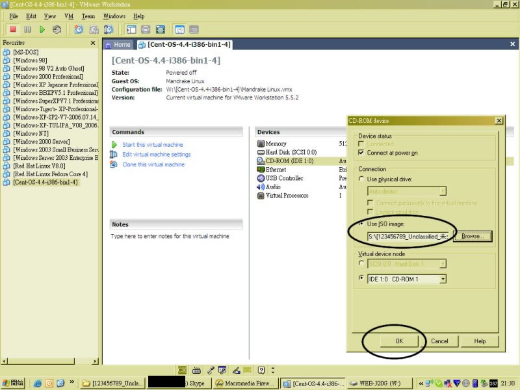Click the keyboard icon in the language bar
Viewport: 520px width, 390px height.
(196, 370)
